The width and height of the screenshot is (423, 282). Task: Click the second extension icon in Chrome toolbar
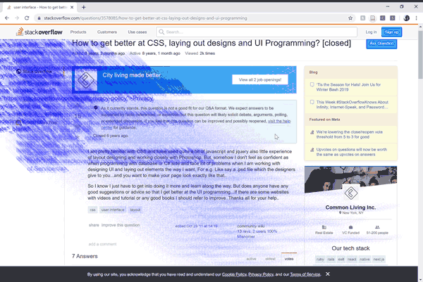[x=372, y=18]
